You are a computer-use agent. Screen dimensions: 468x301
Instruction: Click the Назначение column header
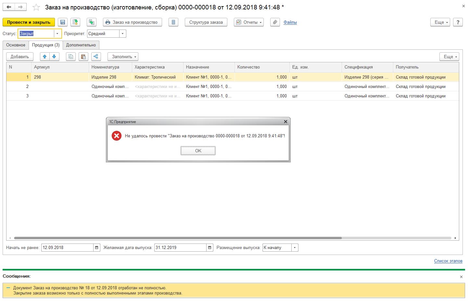click(209, 67)
